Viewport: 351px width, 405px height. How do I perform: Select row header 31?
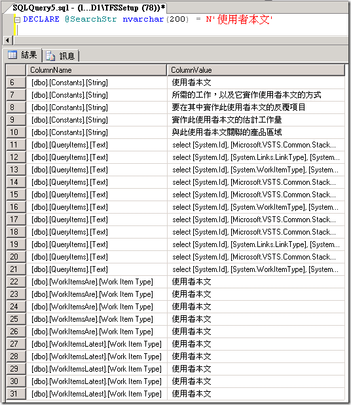[16, 394]
